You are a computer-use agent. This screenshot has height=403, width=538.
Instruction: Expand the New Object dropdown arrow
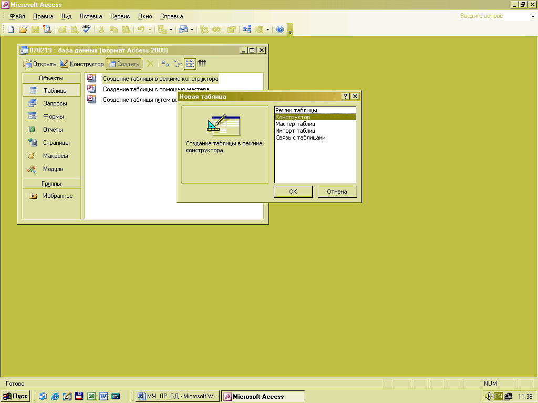click(268, 29)
